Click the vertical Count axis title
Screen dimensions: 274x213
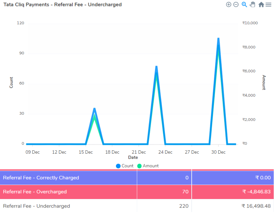(11, 82)
